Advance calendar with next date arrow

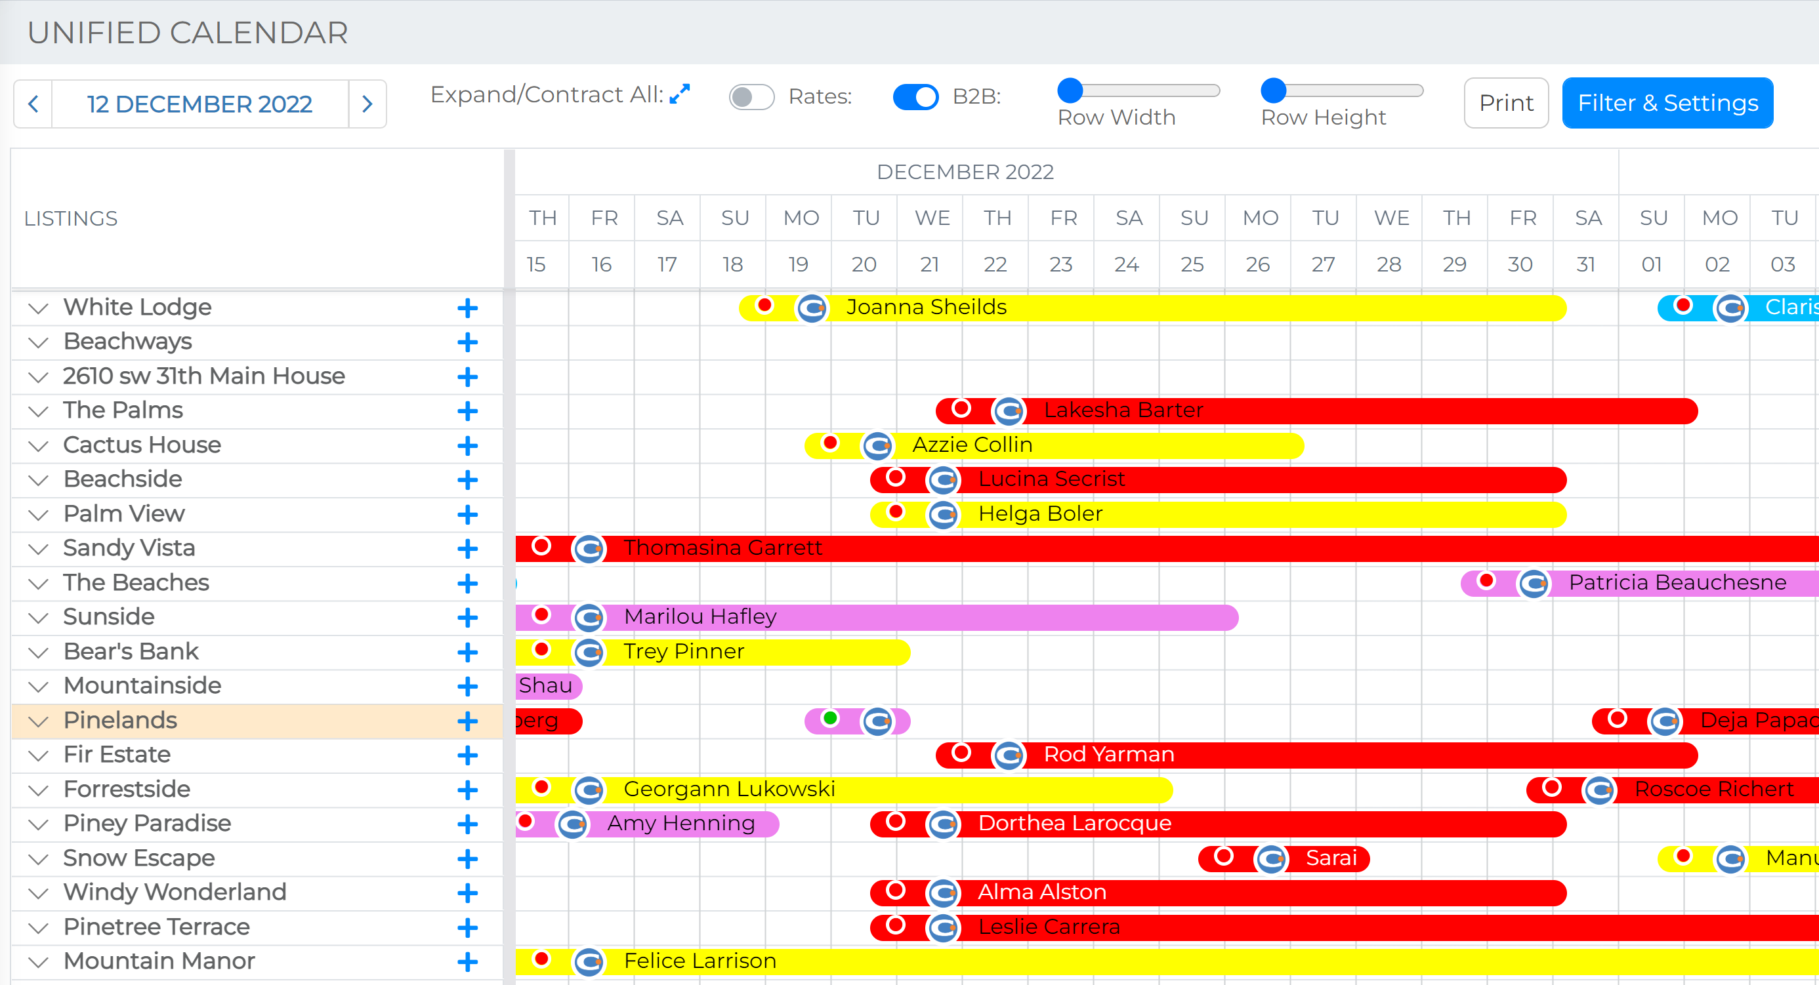coord(367,104)
